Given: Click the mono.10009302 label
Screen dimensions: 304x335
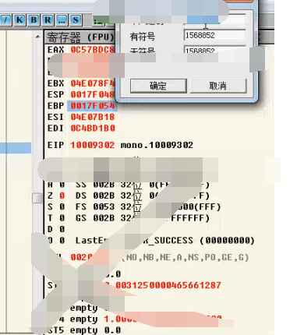Looking at the screenshot, I should (157, 145).
